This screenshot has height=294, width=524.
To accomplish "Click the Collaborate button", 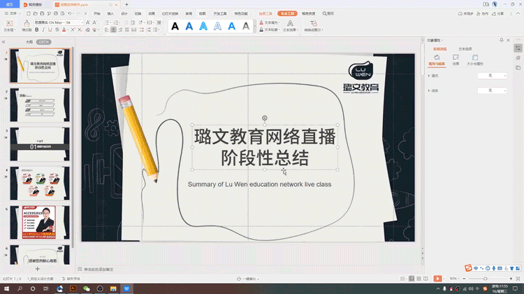I will tap(483, 14).
